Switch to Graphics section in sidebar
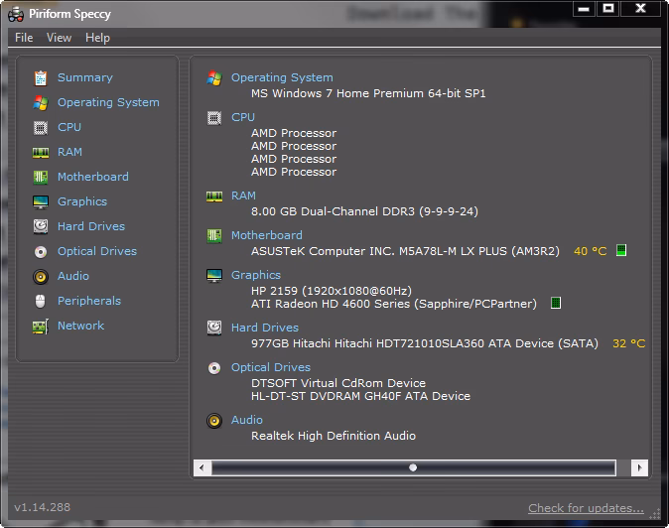 click(82, 201)
